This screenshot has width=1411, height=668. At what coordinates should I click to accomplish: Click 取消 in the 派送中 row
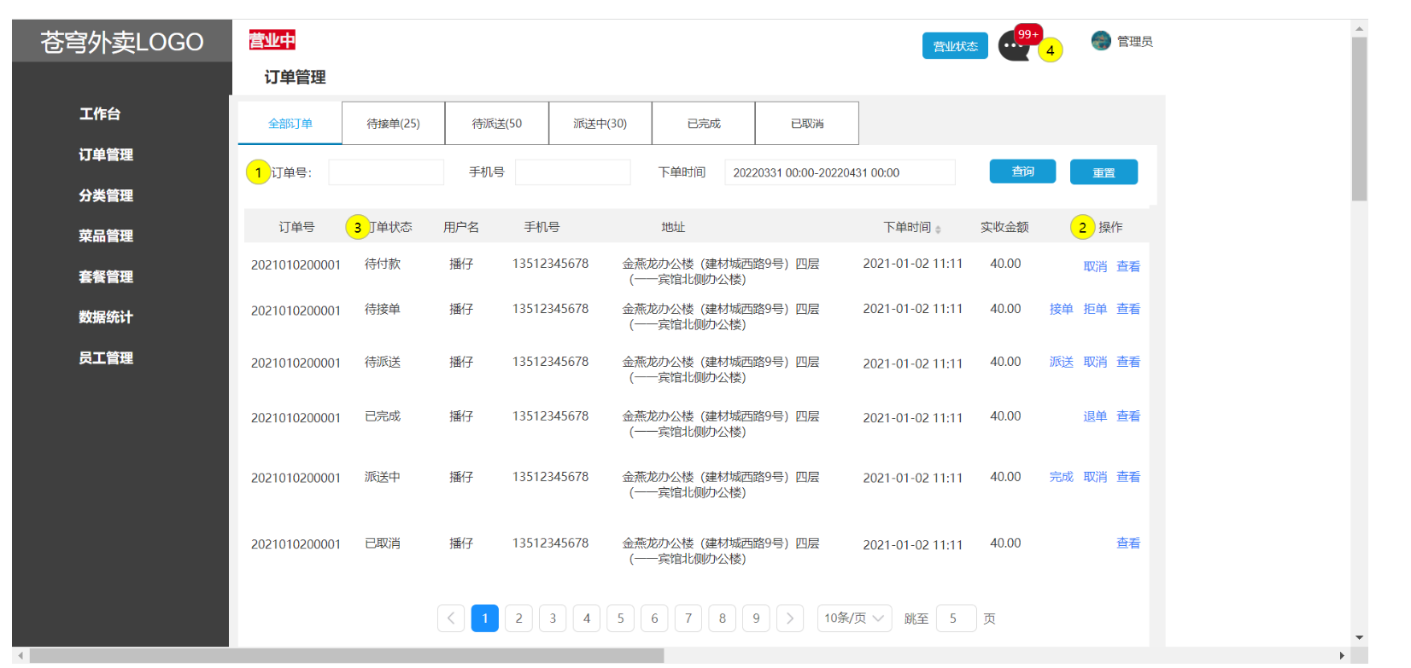[1095, 477]
